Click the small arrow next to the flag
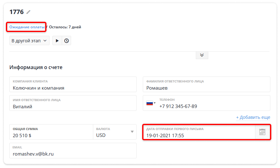The width and height of the screenshot is (280, 168). click(155, 103)
